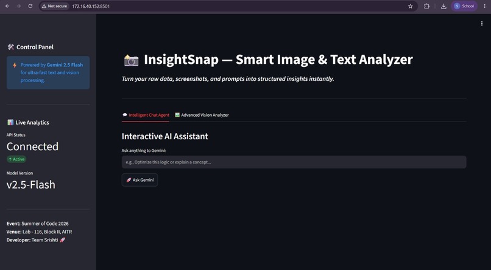Click the italic tagline under the title
This screenshot has width=491, height=270.
click(x=228, y=79)
